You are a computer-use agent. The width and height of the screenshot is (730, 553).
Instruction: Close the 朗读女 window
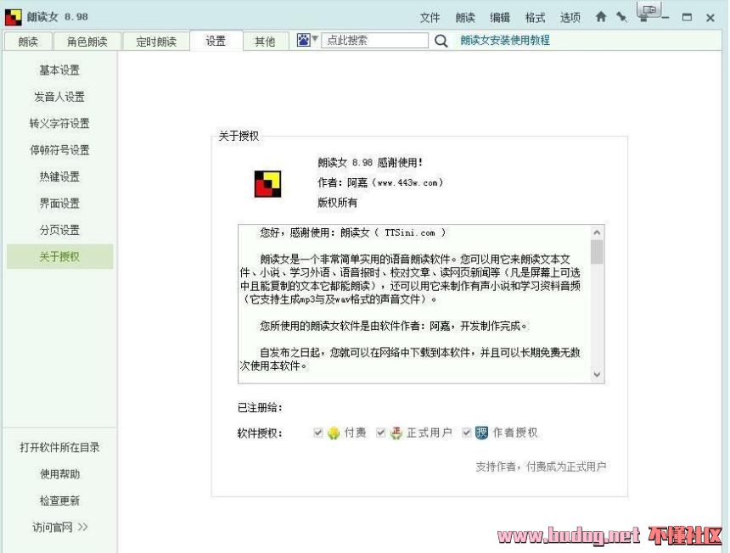710,18
